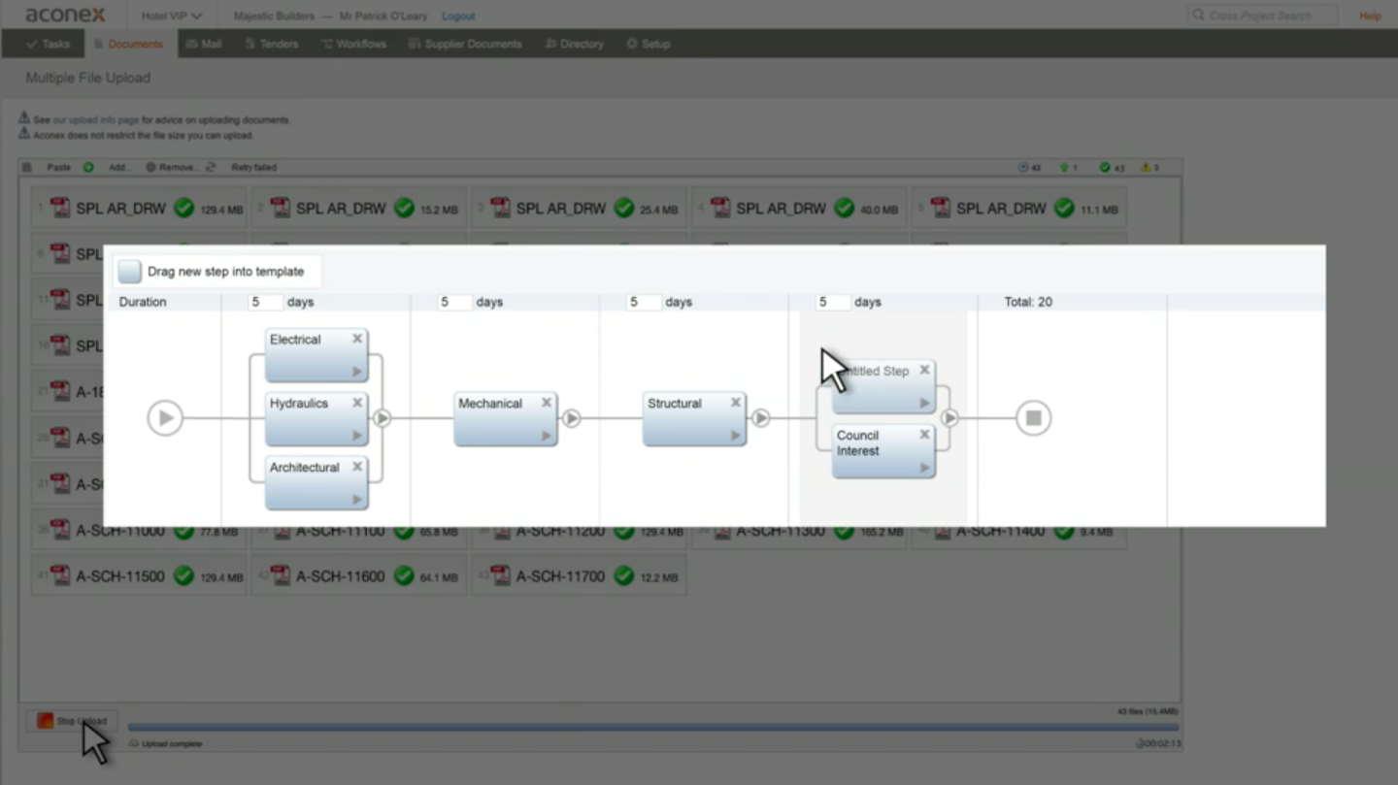Click the aconex logo

pos(65,16)
